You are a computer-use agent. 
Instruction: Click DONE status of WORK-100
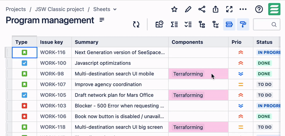point(264,63)
